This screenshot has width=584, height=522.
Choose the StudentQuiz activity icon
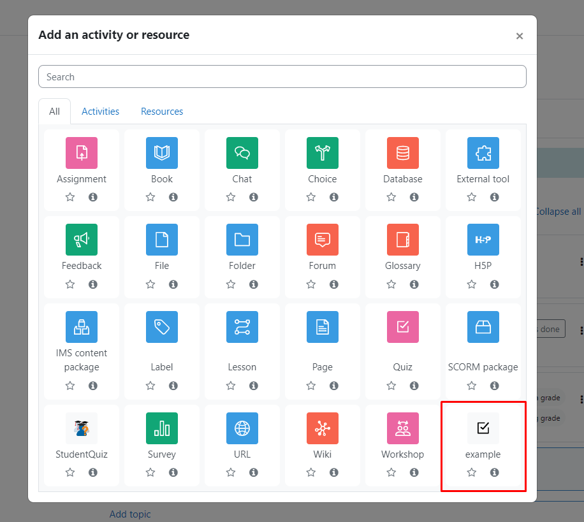82,428
